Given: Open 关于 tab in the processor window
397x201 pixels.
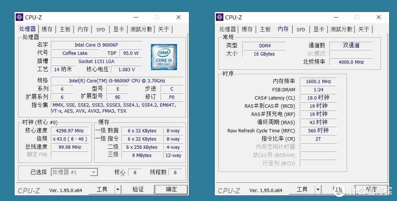Looking at the screenshot, I should coord(164,29).
